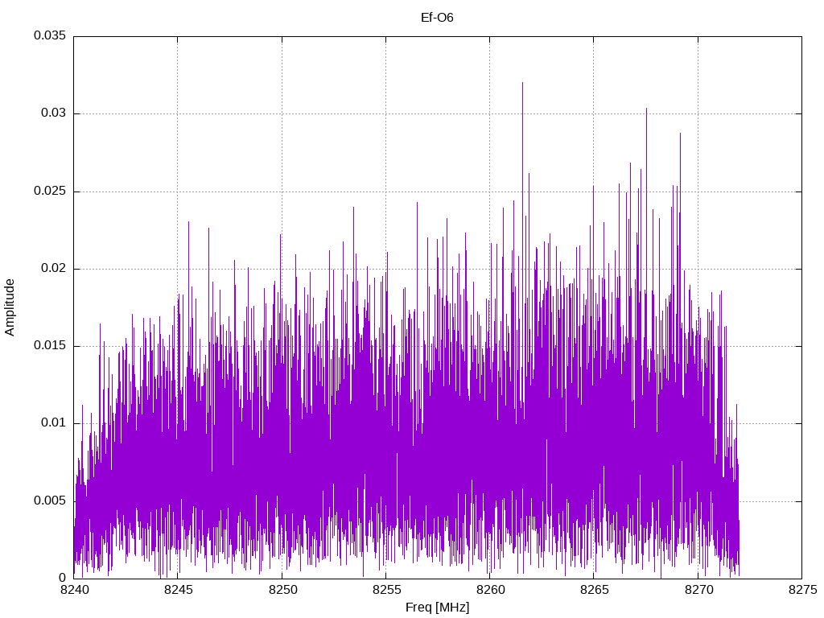The width and height of the screenshot is (824, 618).
Task: Click the 8260 x-axis tick label
Action: (x=491, y=590)
